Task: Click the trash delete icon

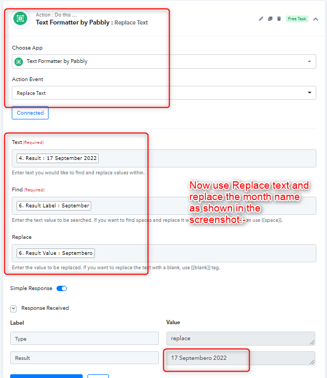Action: click(279, 19)
